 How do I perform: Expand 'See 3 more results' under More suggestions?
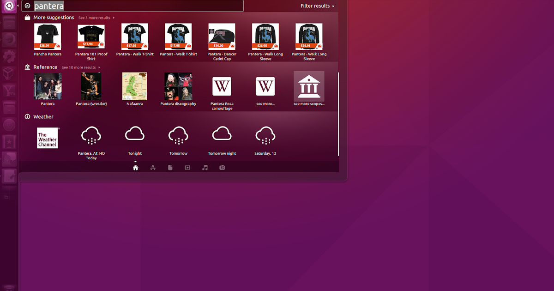click(x=96, y=18)
